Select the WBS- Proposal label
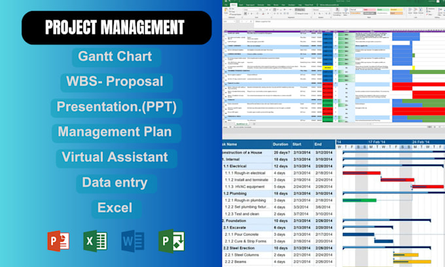This screenshot has width=445, height=267. 116,82
